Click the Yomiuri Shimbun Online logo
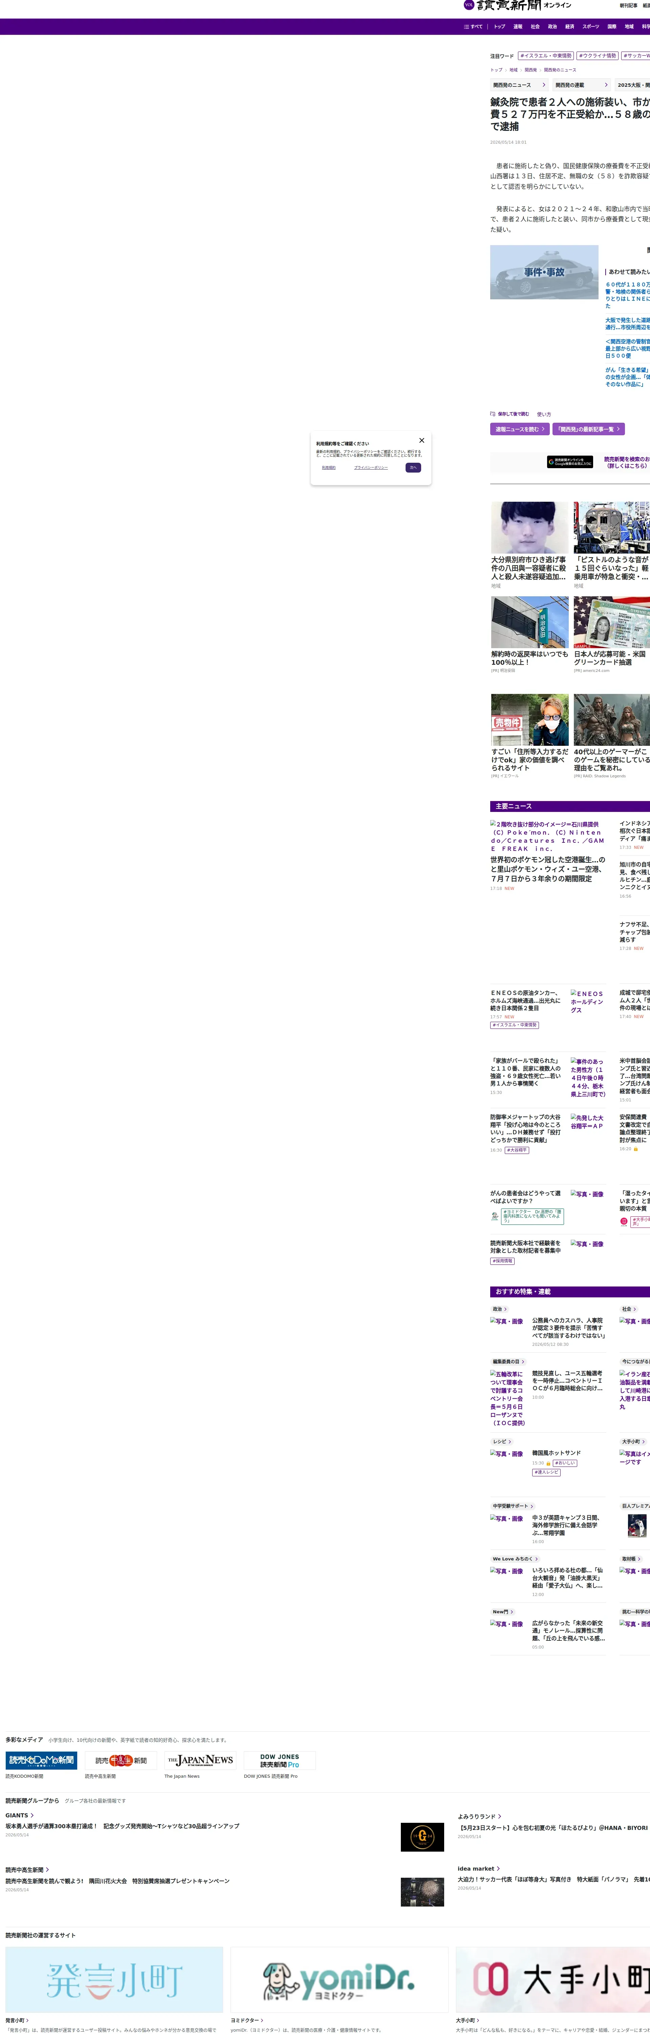 tap(518, 5)
